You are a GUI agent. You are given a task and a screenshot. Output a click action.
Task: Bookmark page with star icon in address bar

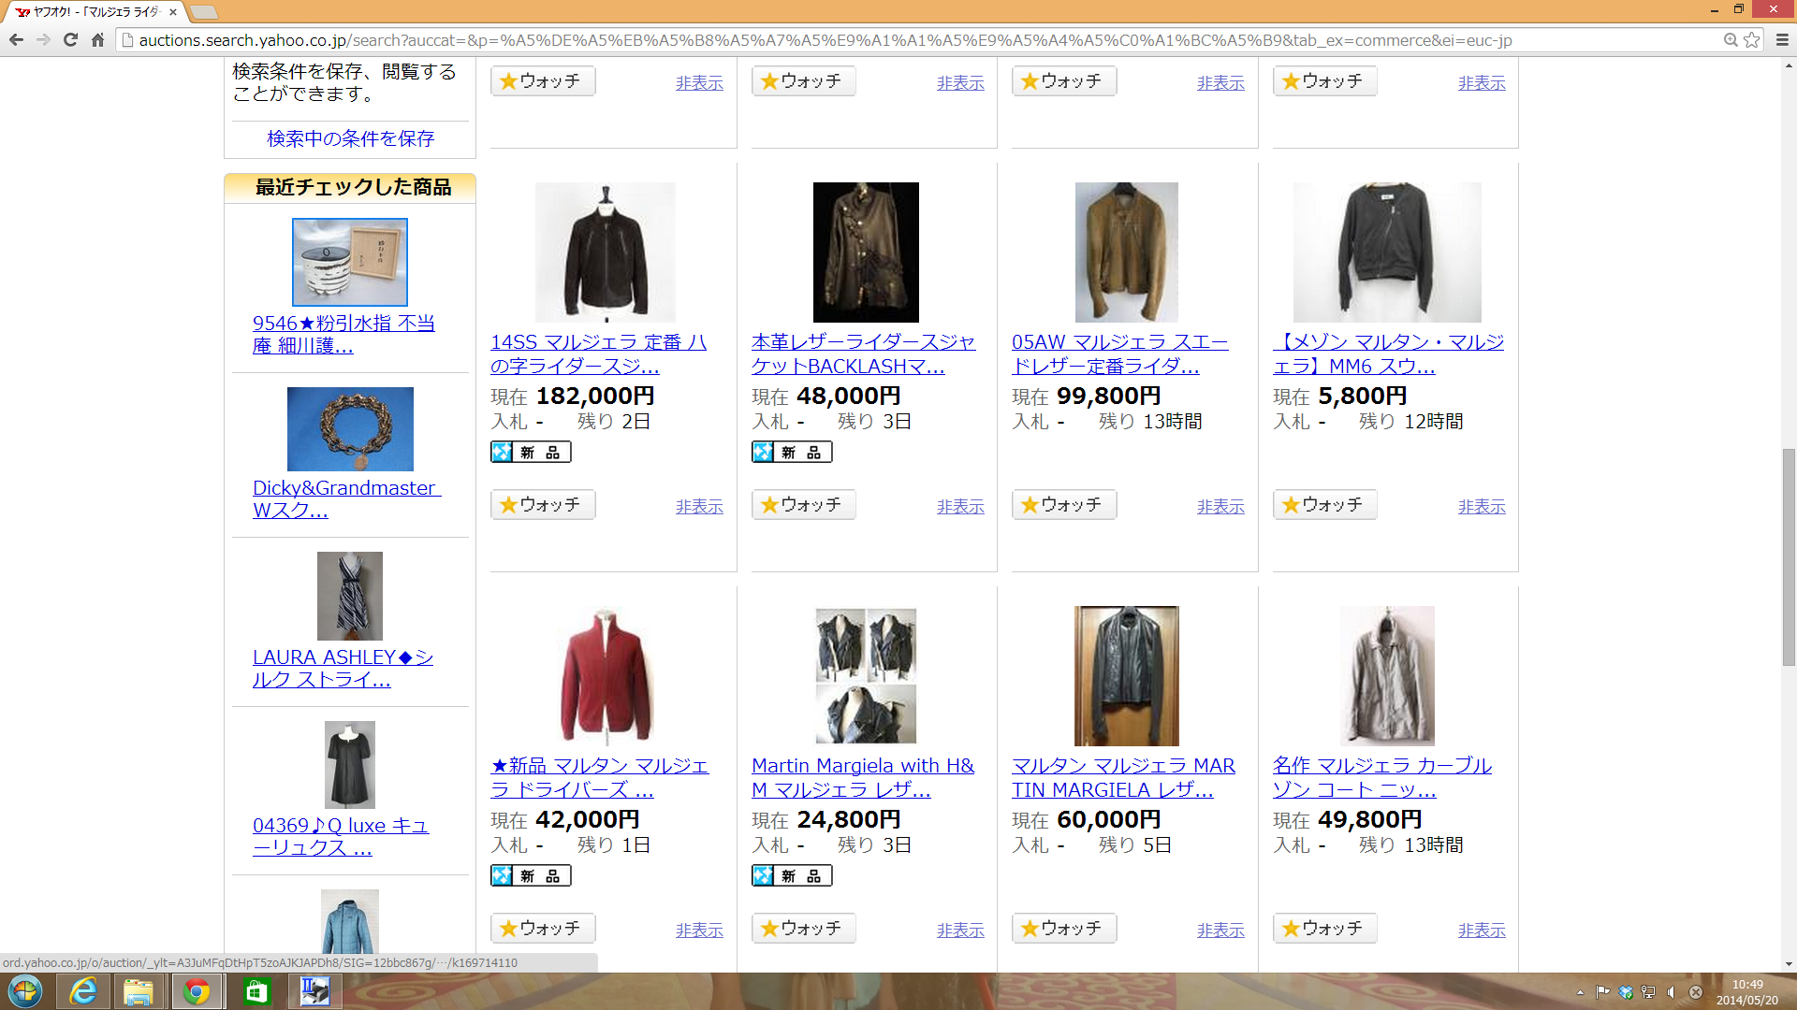coord(1751,40)
